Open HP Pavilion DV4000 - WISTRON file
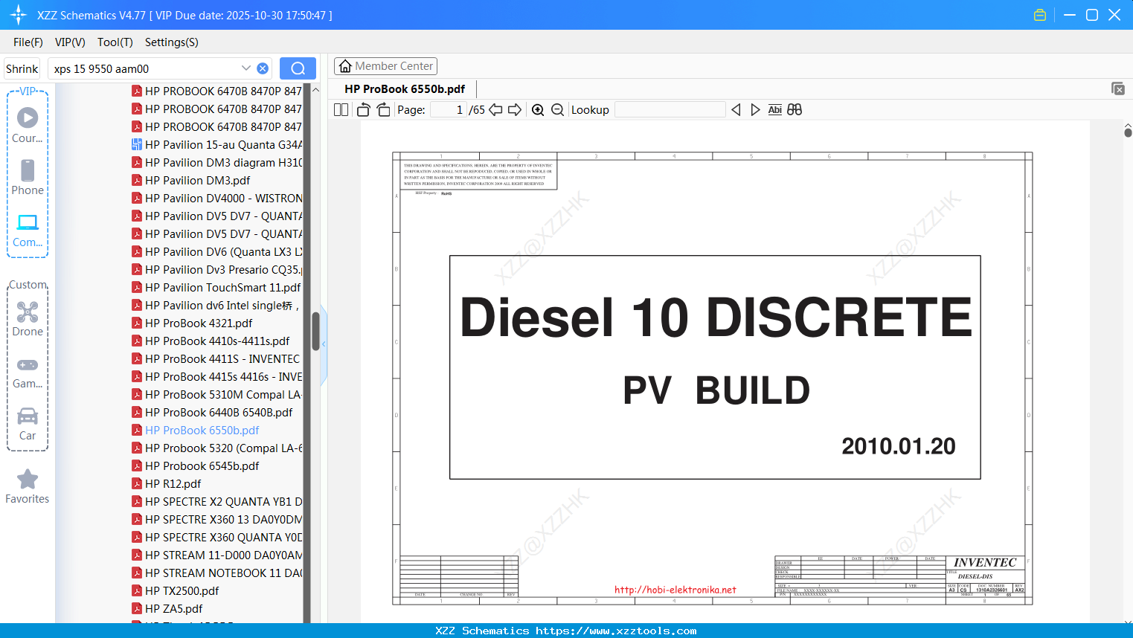This screenshot has height=638, width=1133. [x=217, y=199]
